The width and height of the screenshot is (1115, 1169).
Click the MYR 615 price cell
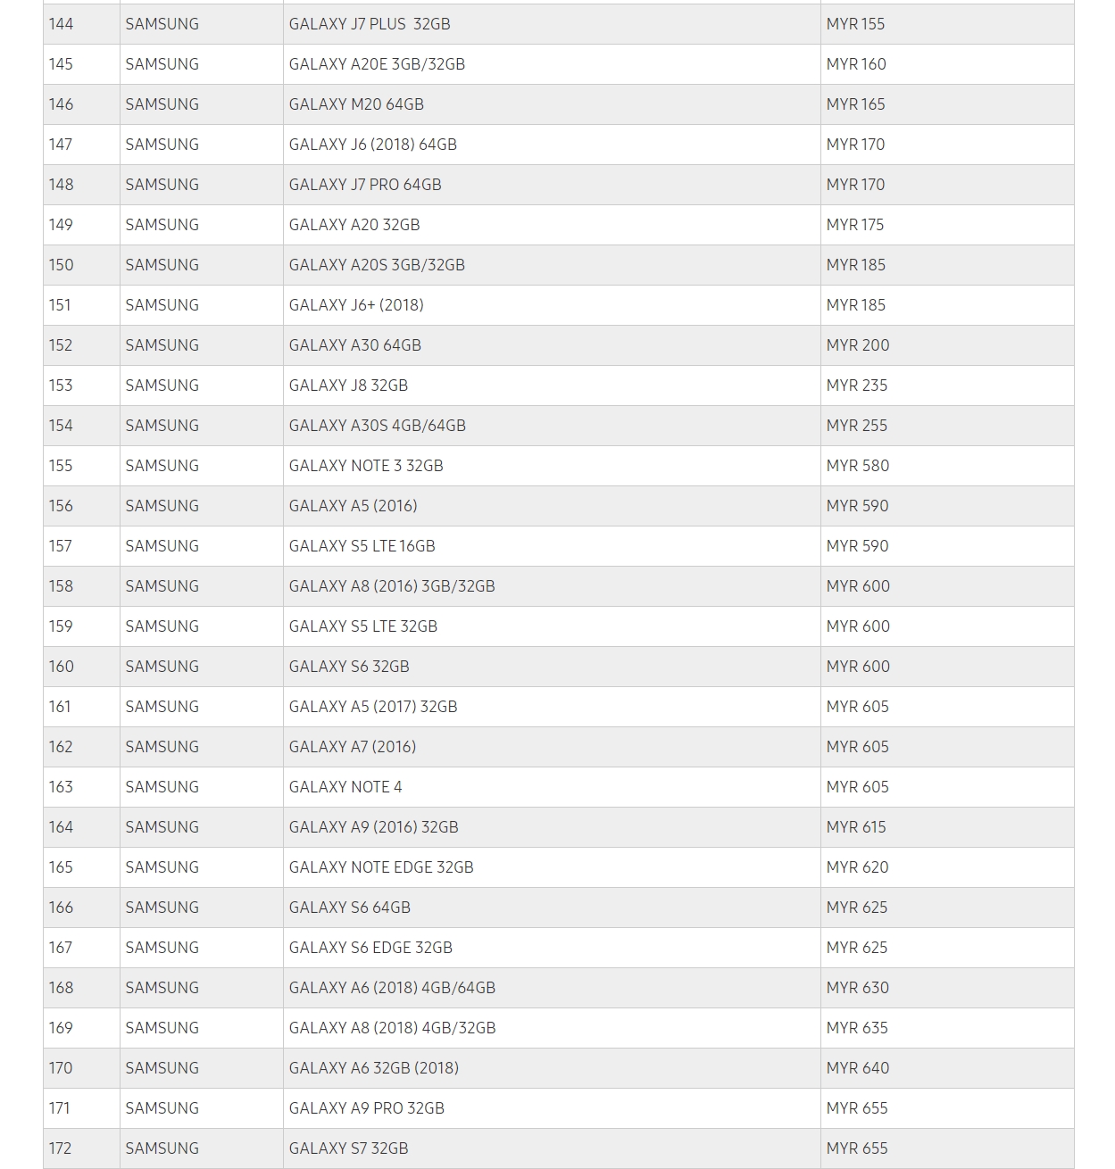point(856,827)
